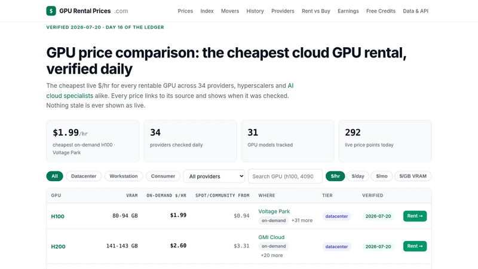Click the $0.94 spot price
478x269 pixels.
[x=241, y=216]
